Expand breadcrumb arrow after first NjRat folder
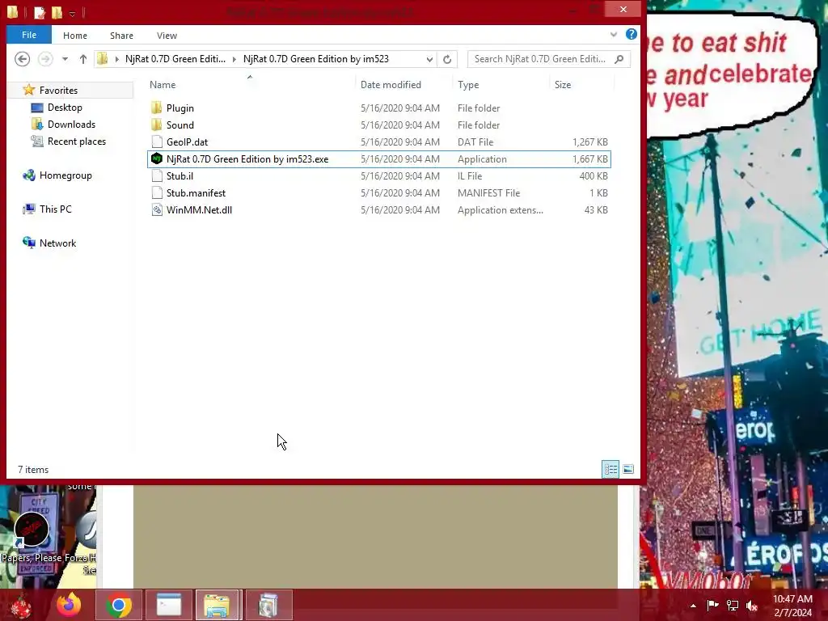This screenshot has height=621, width=828. pos(234,59)
